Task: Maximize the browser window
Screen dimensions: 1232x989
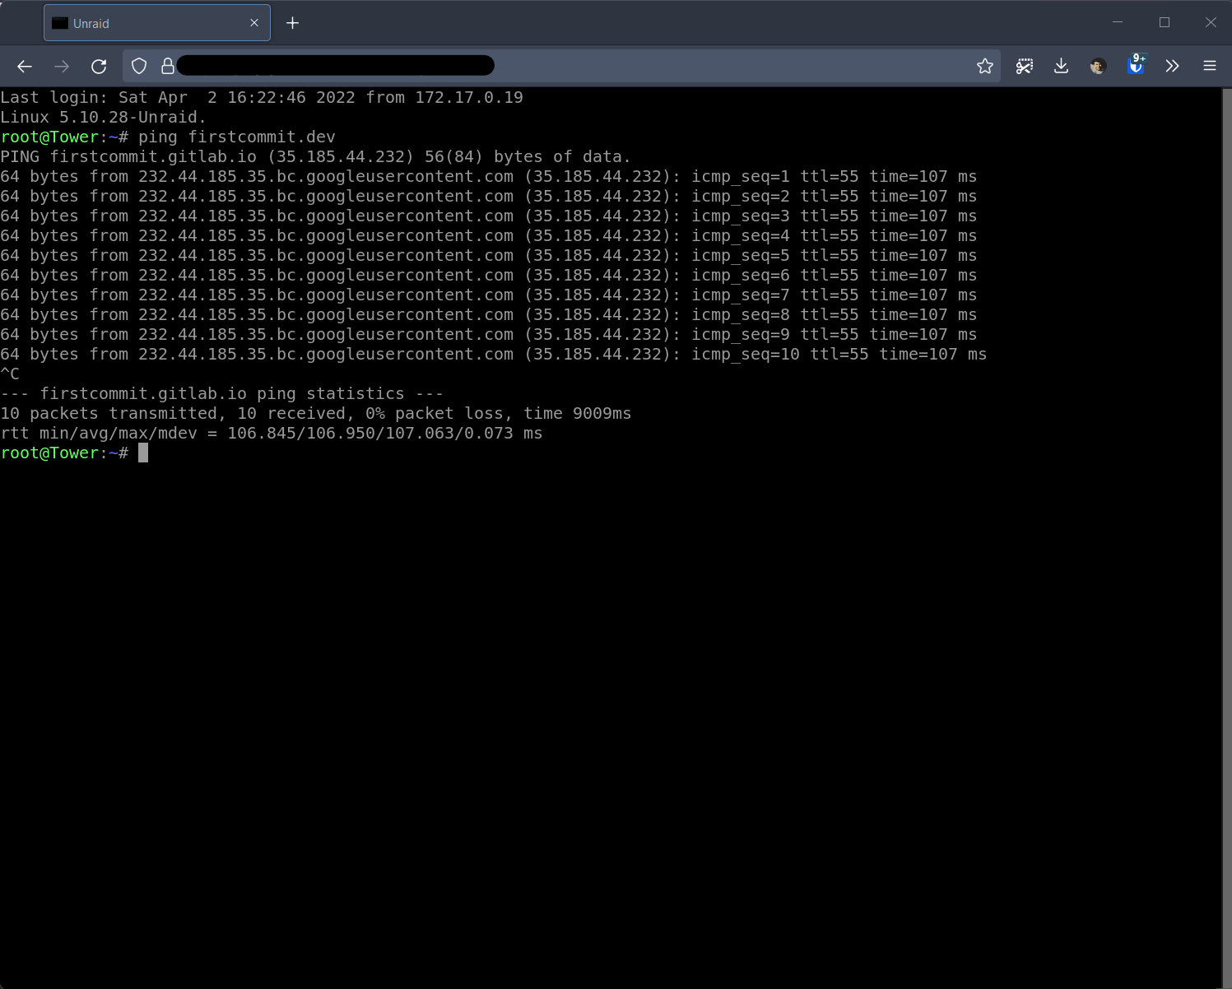Action: coord(1164,22)
